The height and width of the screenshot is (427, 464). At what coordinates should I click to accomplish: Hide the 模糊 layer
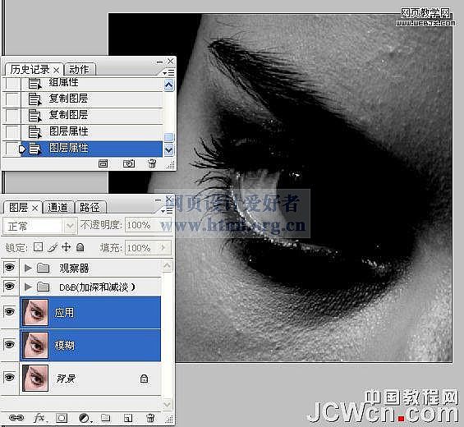[10, 344]
